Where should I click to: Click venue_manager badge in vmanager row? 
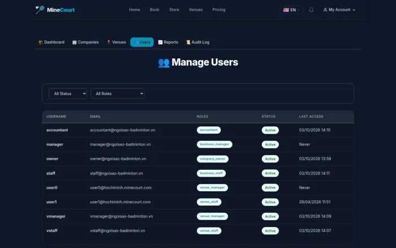pos(212,216)
